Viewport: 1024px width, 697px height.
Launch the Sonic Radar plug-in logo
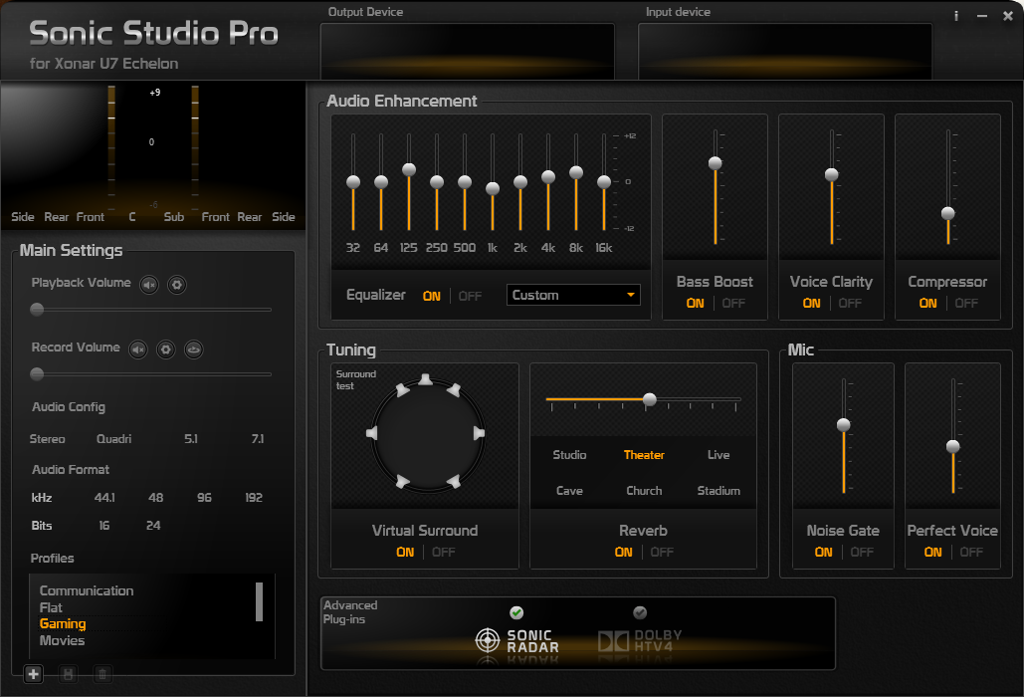point(517,641)
